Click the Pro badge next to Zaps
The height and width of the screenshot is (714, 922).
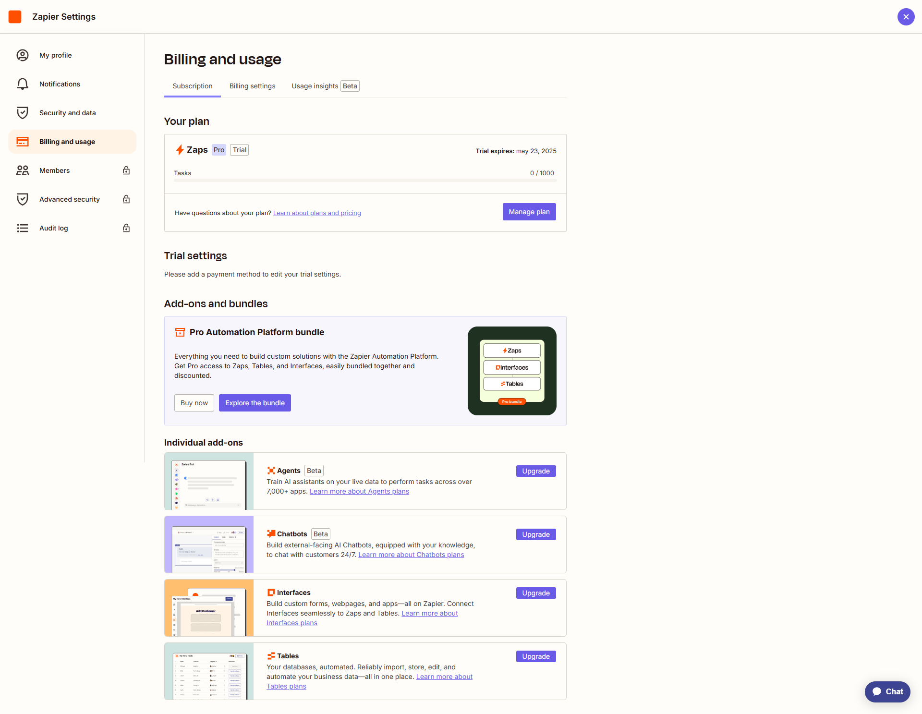tap(219, 150)
